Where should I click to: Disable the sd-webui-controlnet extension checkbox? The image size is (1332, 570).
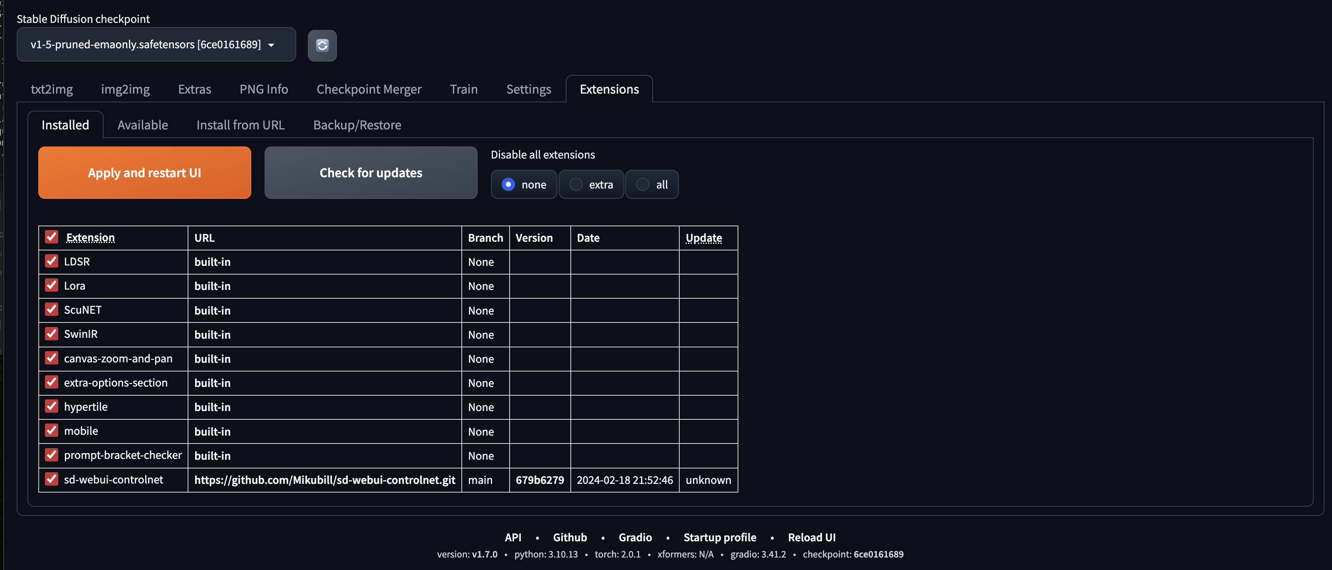pos(52,479)
